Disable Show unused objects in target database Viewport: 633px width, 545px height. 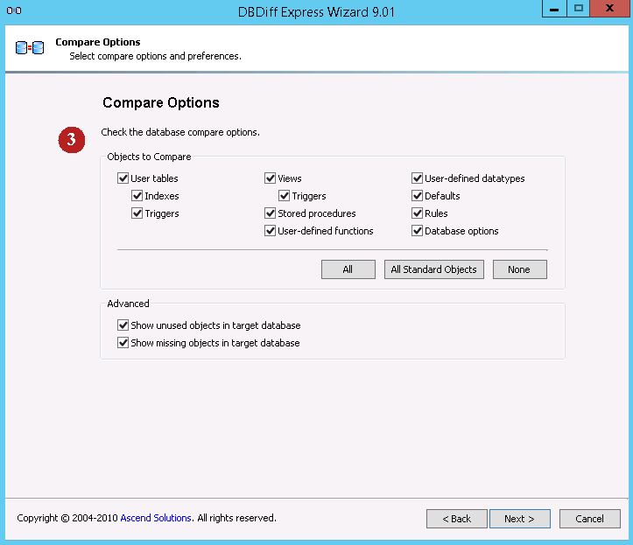click(x=123, y=325)
